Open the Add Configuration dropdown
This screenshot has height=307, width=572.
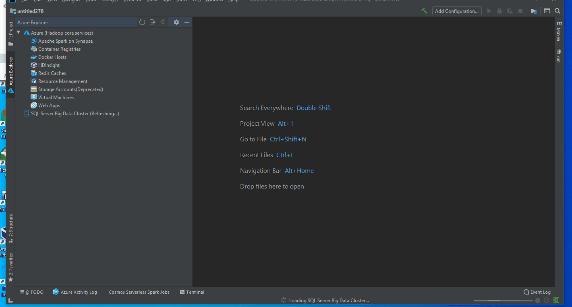coord(456,11)
